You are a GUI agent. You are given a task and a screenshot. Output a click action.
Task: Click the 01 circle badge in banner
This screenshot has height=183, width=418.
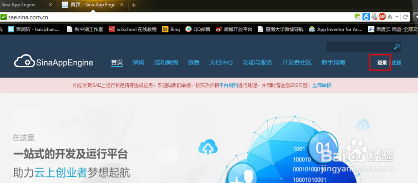323,147
